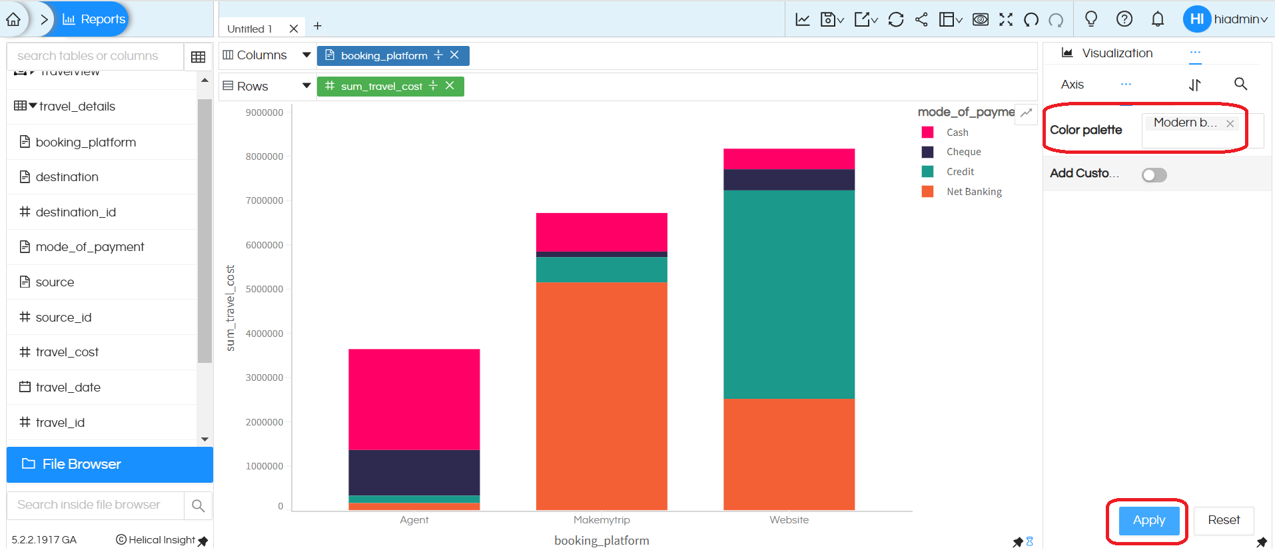Click the Helical Insight footer link

[x=162, y=540]
